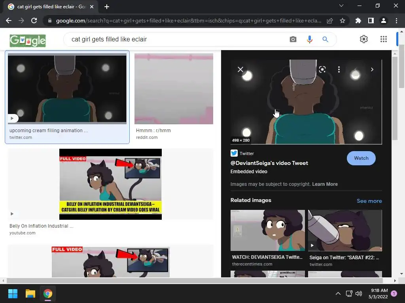Screen dimensions: 405x303
Task: Click the preview panel vertical scrollbar
Action: pyautogui.click(x=394, y=98)
